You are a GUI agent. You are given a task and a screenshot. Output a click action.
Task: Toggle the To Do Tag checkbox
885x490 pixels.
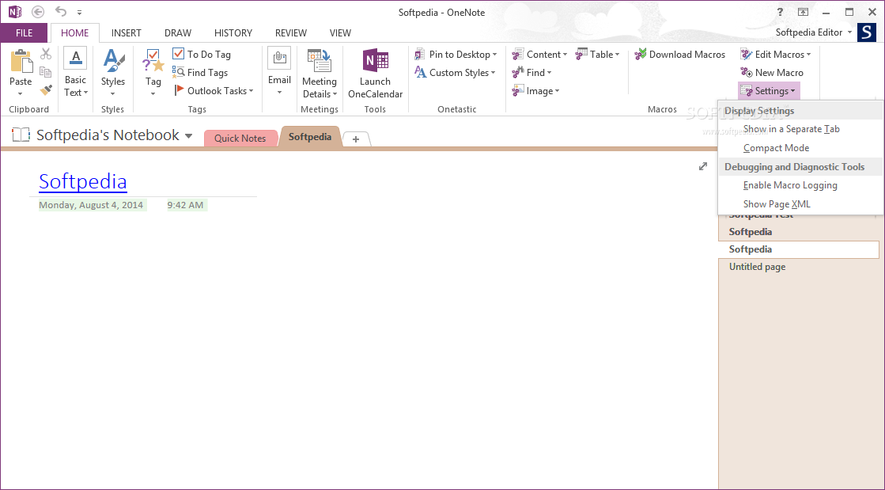(x=179, y=54)
